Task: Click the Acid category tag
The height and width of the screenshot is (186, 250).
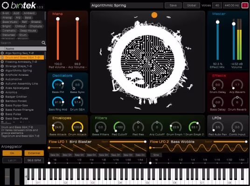Action: click(16, 13)
